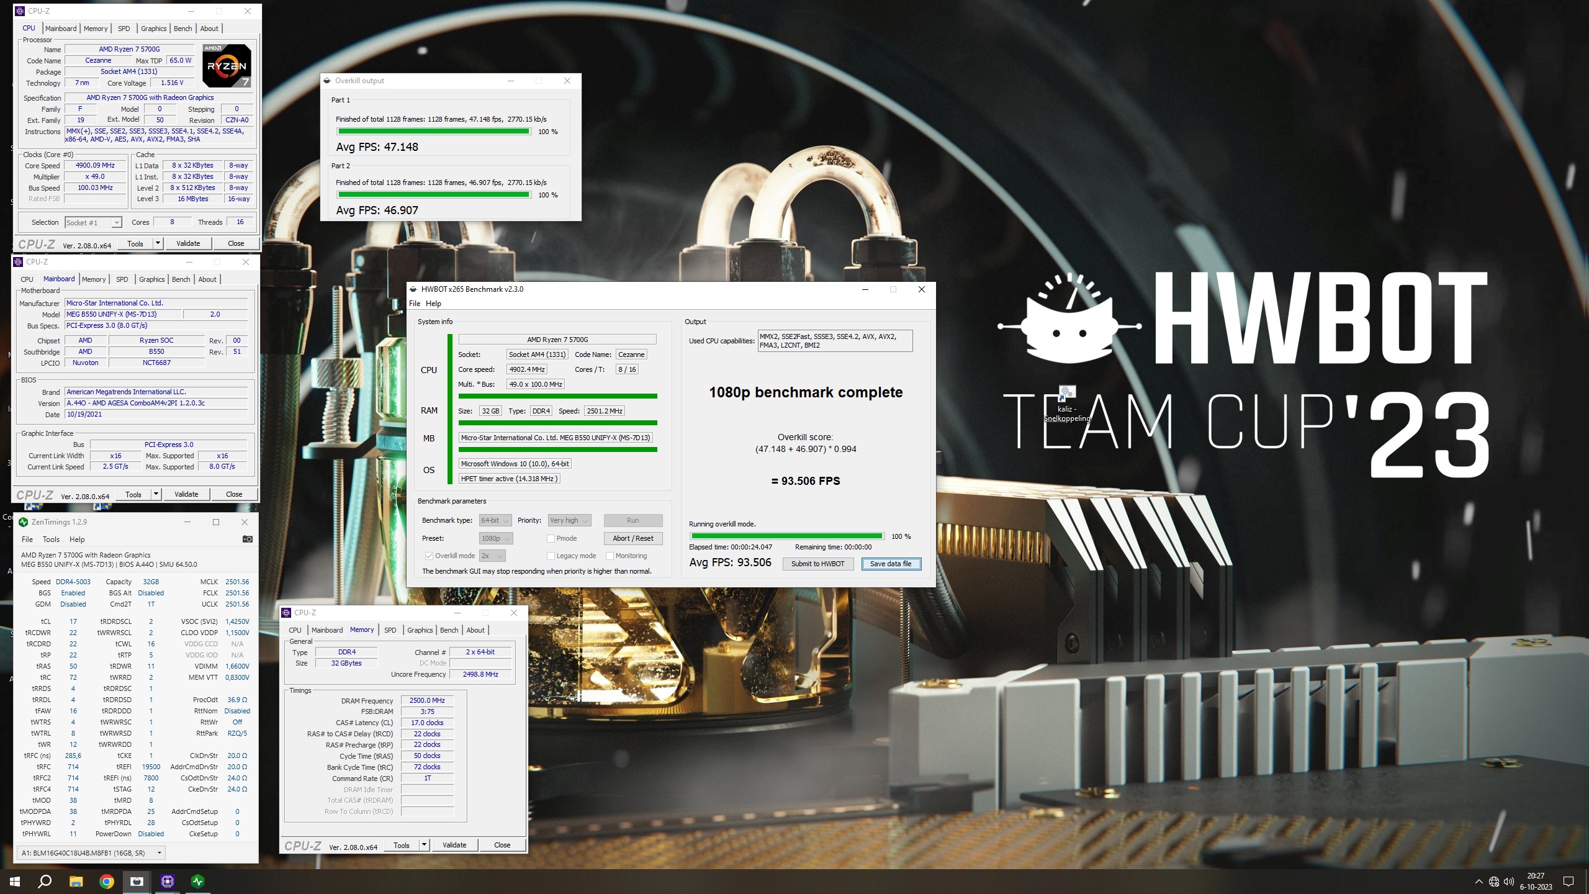Screen dimensions: 1589x894
Task: Click ZenTimings title bar app icon
Action: (24, 522)
